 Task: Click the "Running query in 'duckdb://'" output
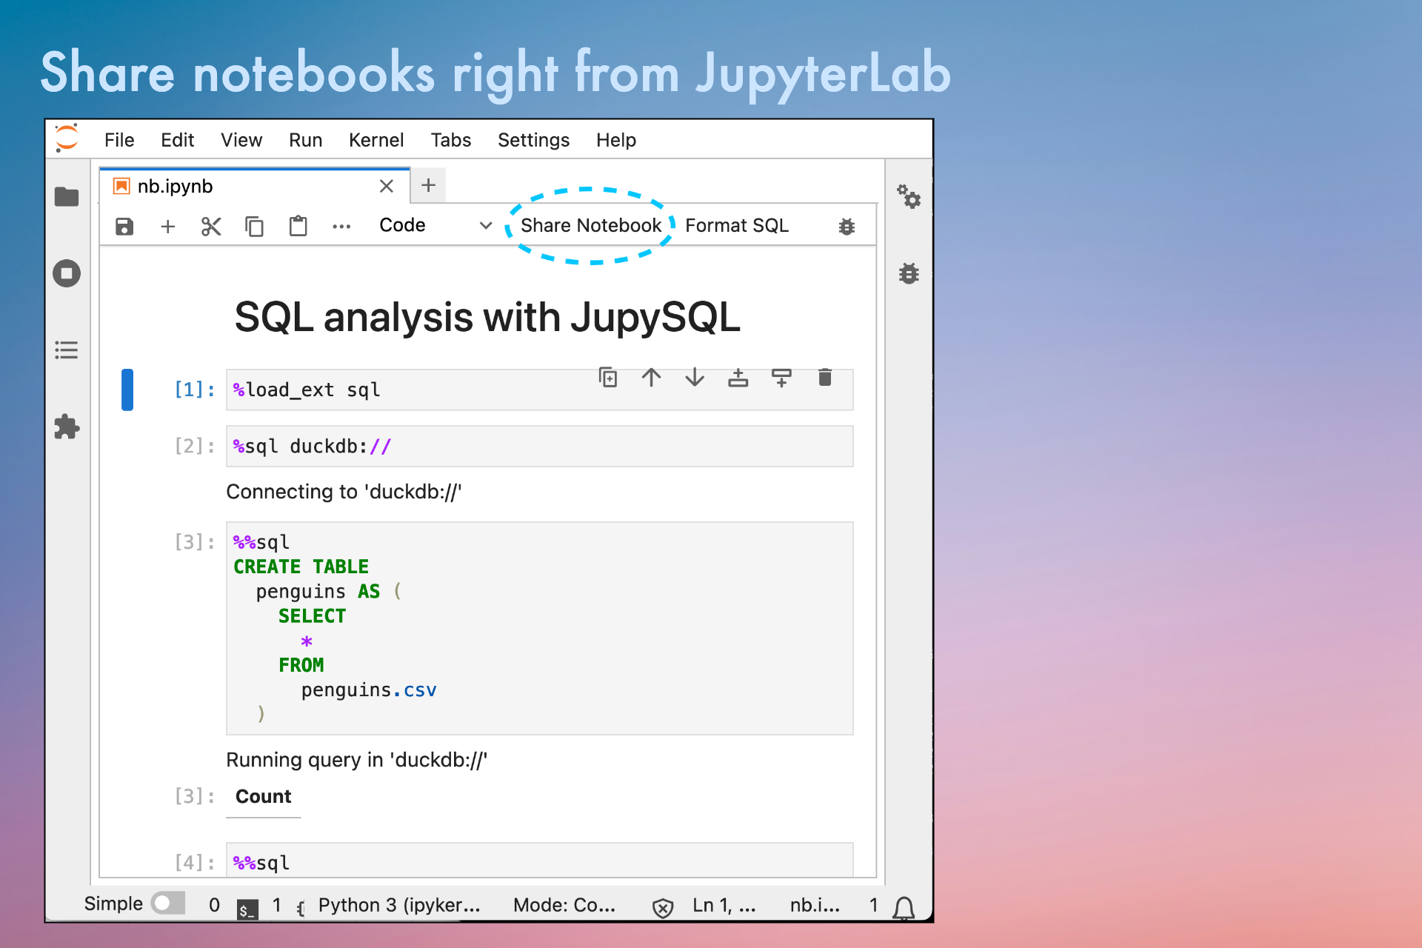click(356, 760)
